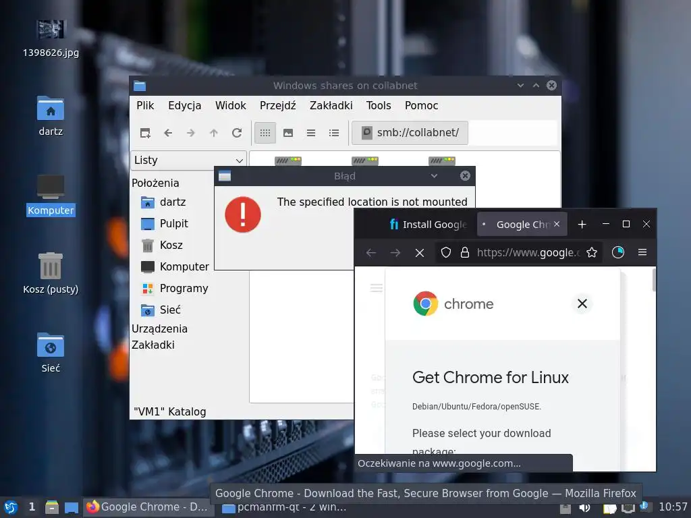Screen dimensions: 691x518
Task: Maximize file manager window with up chevron
Action: 536,86
